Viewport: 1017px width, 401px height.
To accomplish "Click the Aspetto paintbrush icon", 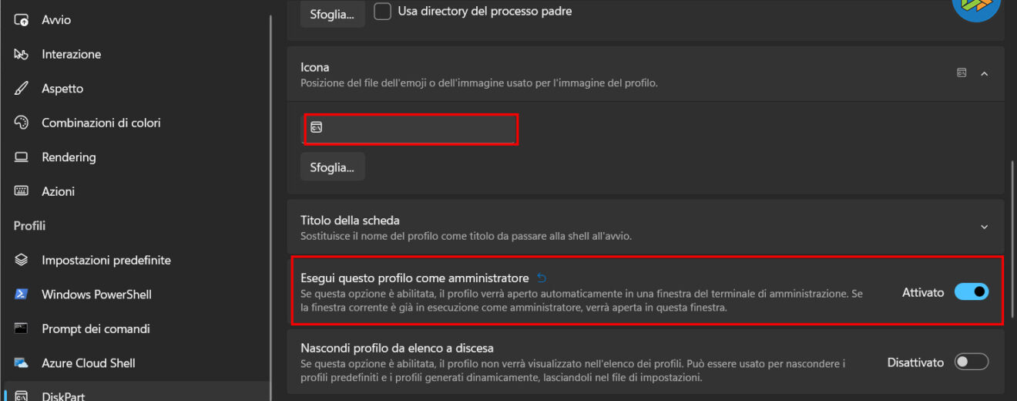I will [22, 89].
